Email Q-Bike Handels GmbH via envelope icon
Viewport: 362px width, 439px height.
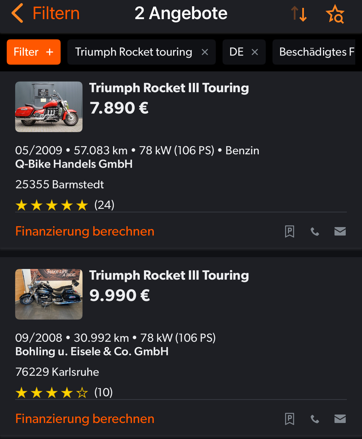(340, 231)
